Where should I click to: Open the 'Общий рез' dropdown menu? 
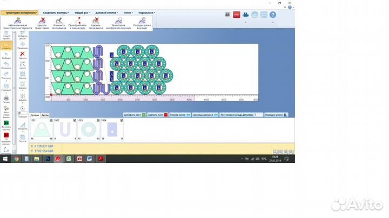coord(82,12)
